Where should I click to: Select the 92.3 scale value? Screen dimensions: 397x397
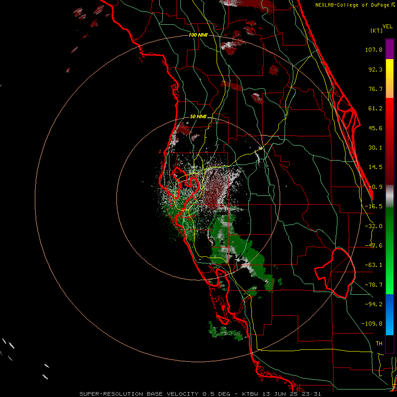[x=375, y=69]
